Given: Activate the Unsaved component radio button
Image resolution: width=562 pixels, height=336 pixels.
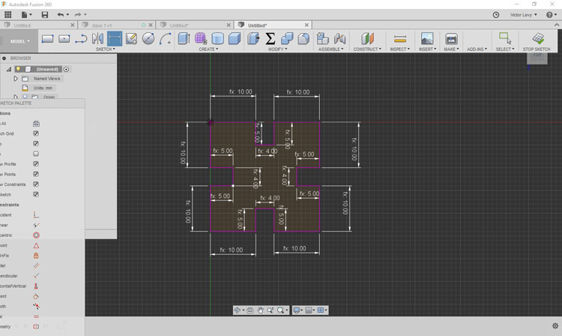Looking at the screenshot, I should 66,69.
